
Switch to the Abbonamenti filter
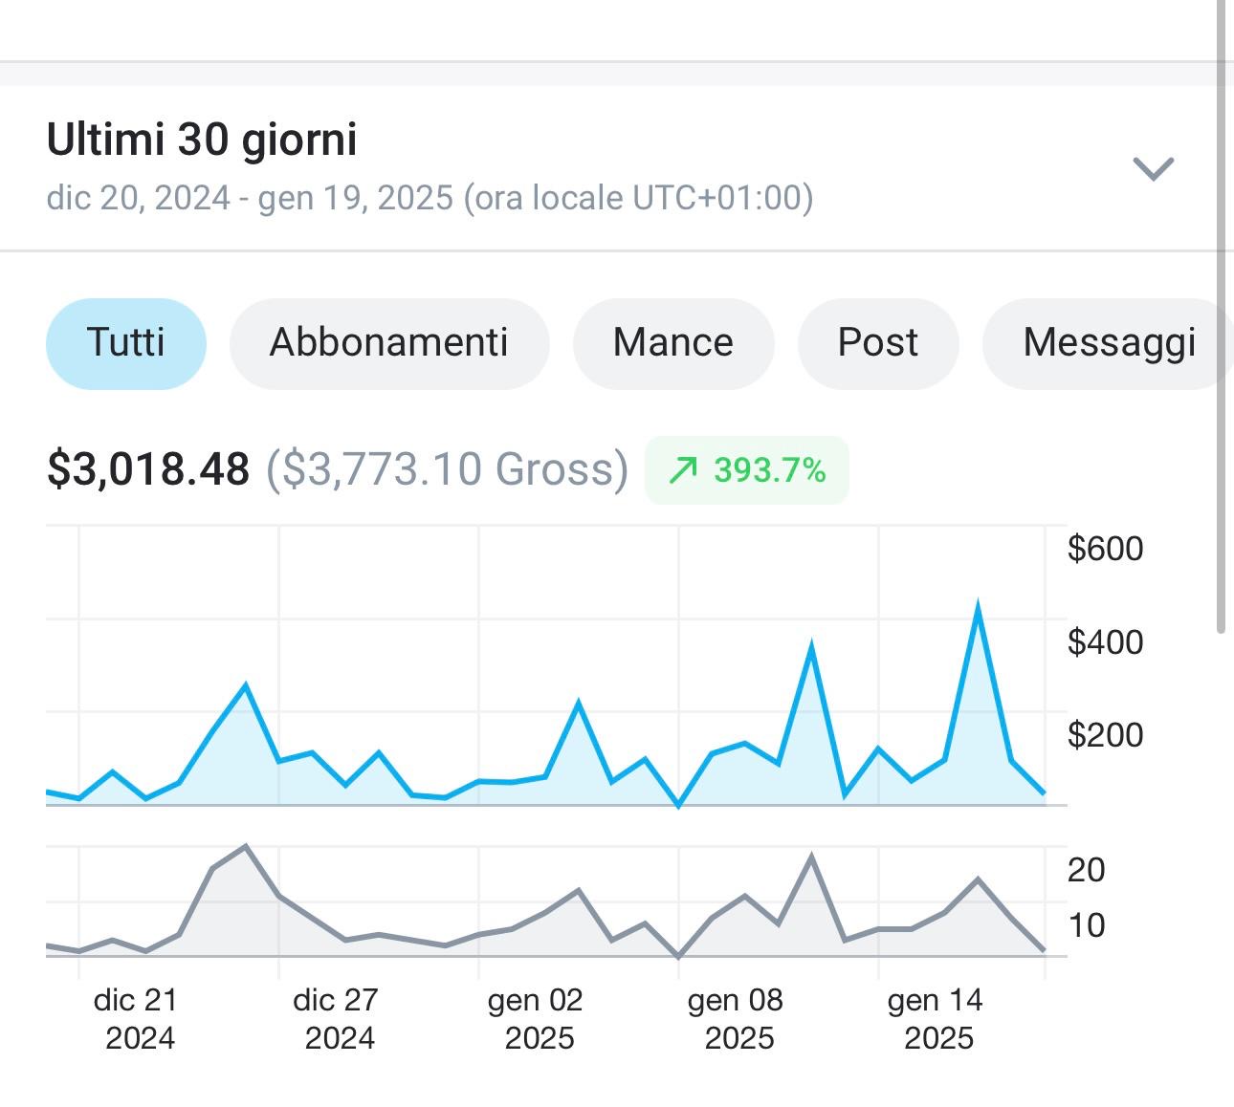(x=389, y=343)
